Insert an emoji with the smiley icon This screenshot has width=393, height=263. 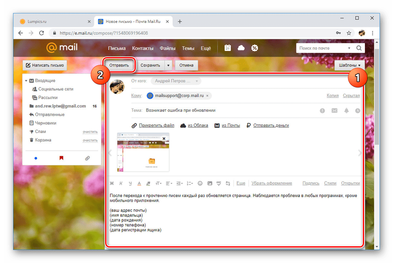click(x=200, y=183)
